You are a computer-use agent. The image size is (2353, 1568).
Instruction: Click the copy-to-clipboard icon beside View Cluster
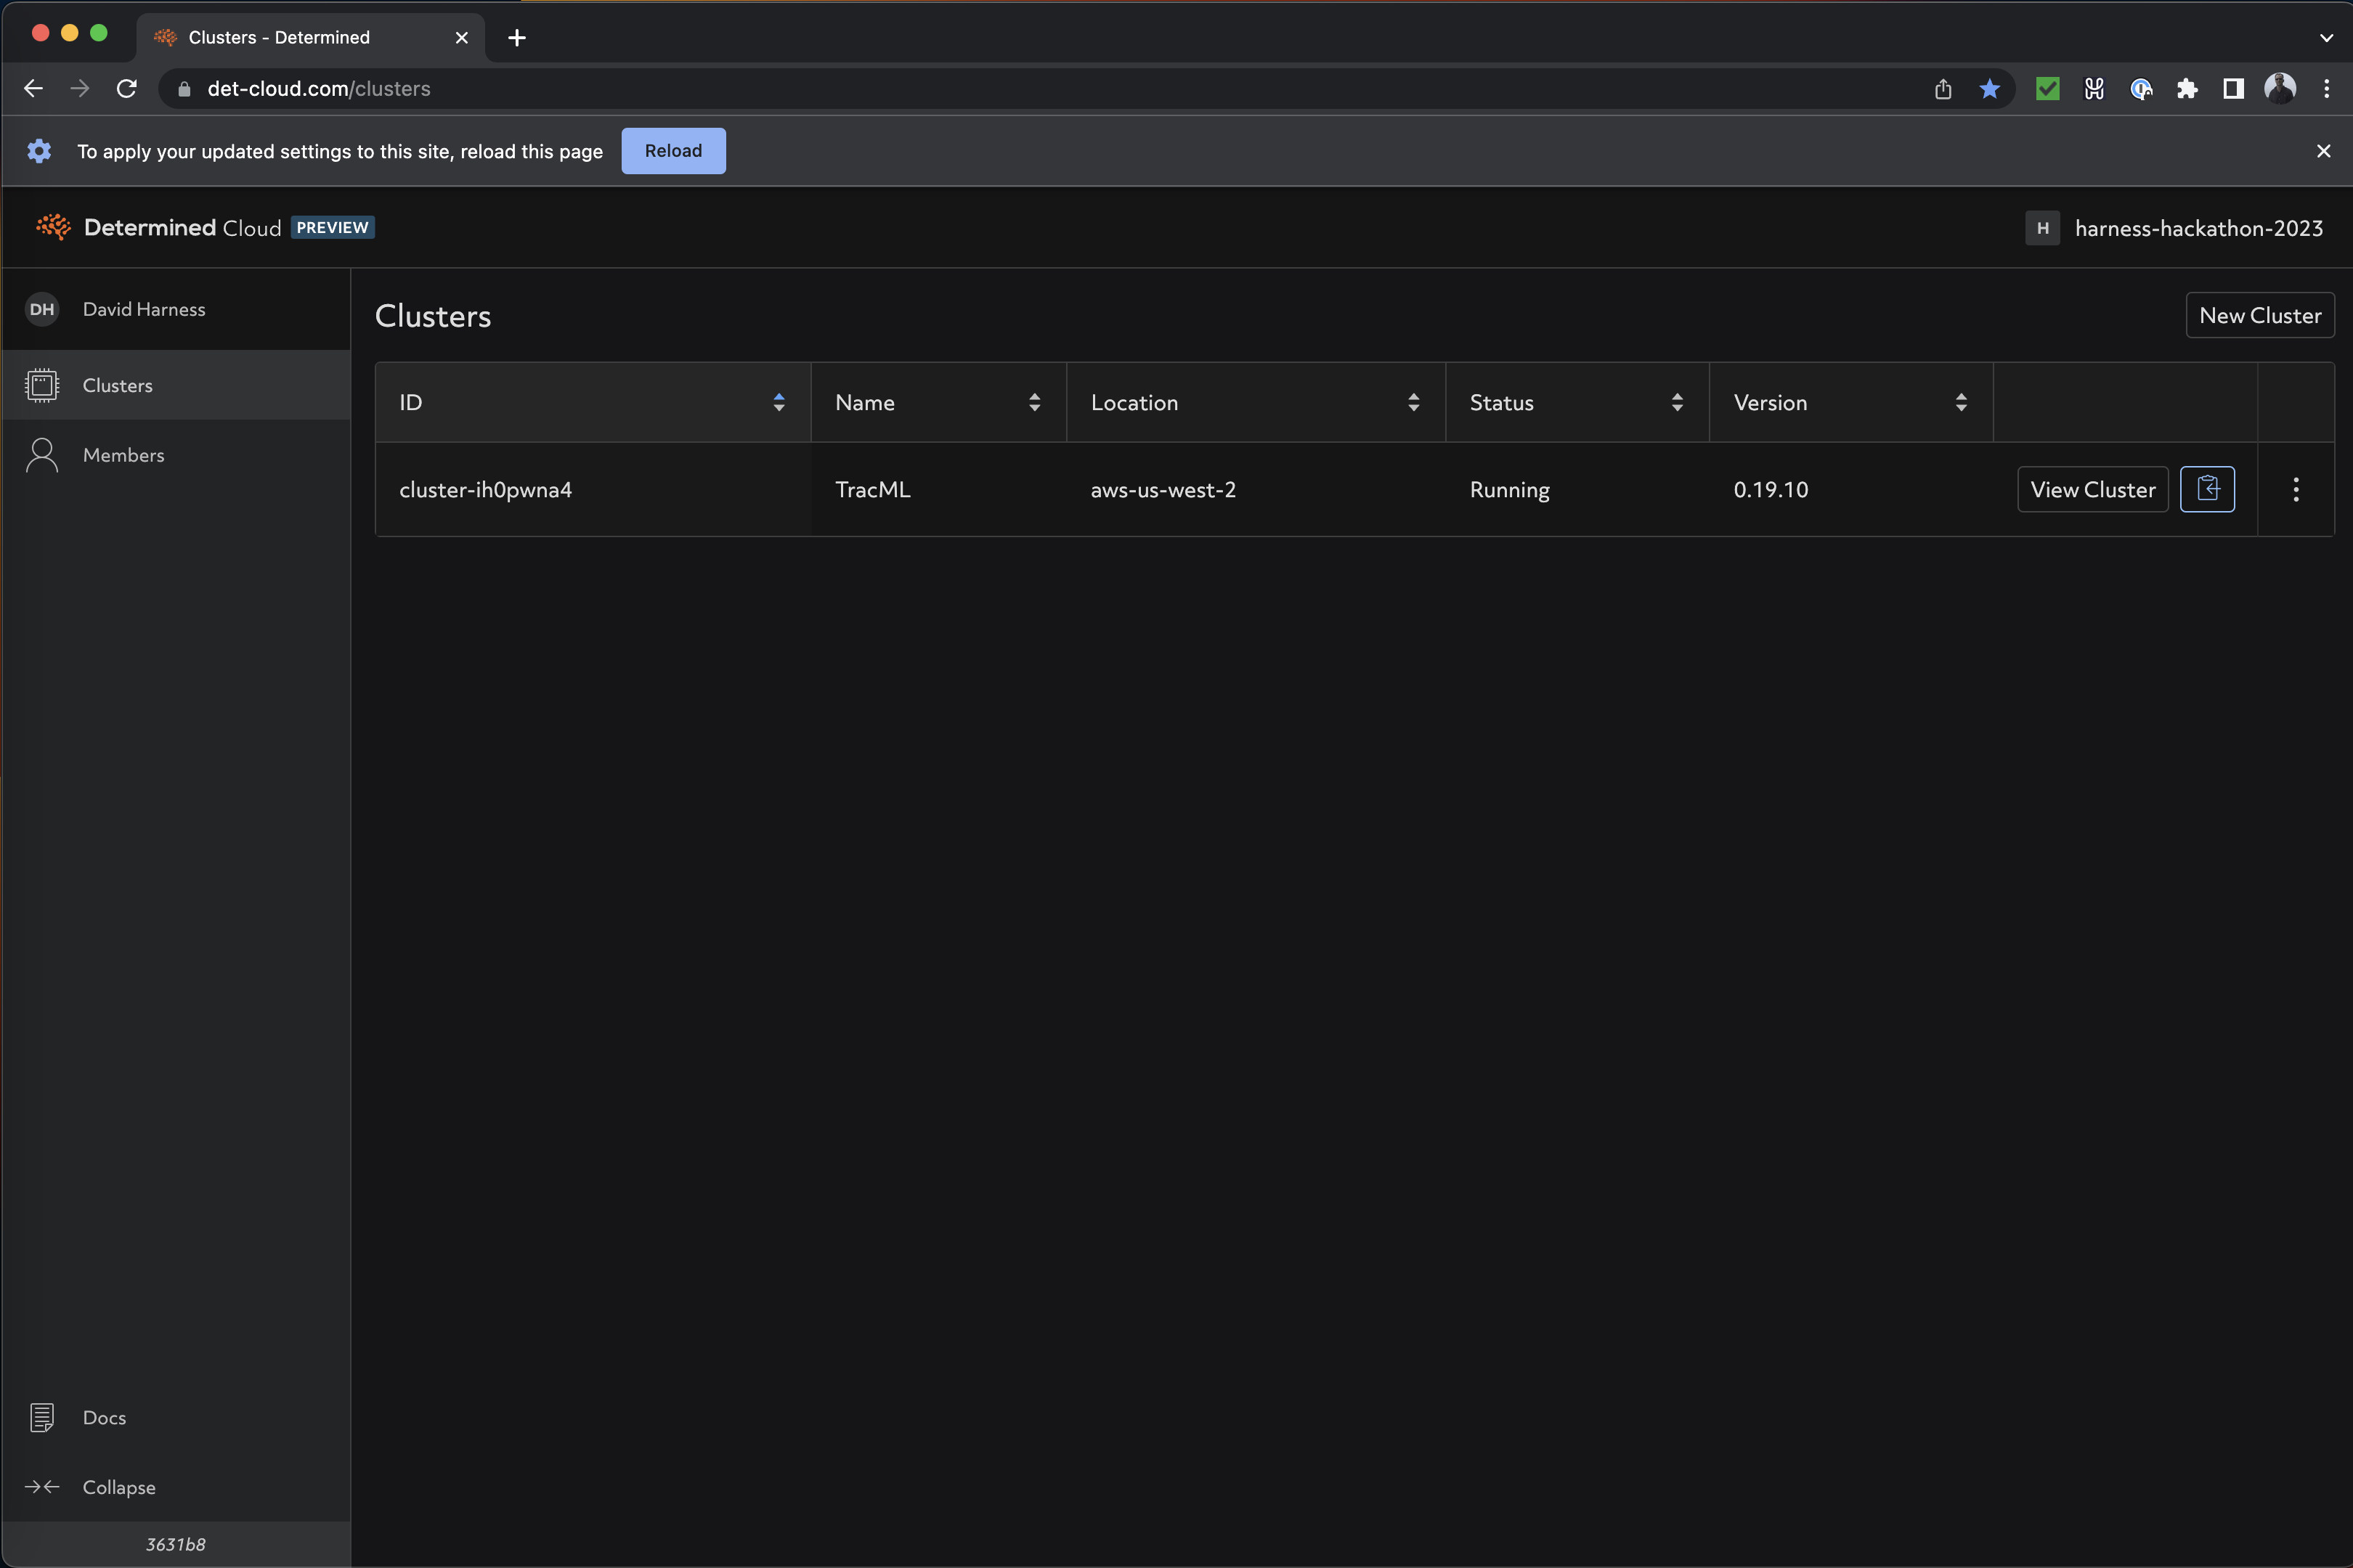coord(2206,489)
